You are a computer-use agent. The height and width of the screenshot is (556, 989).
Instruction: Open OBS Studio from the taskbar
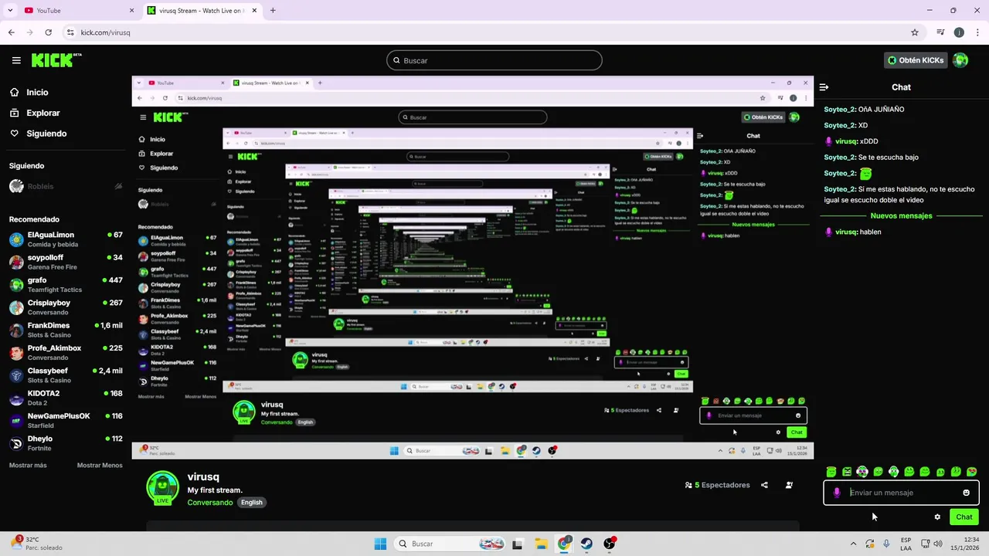[610, 544]
